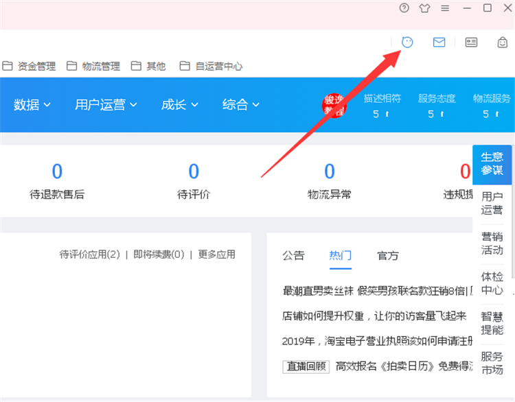The height and width of the screenshot is (402, 515).
Task: Open the skin (shirt) theme icon
Action: [424, 8]
